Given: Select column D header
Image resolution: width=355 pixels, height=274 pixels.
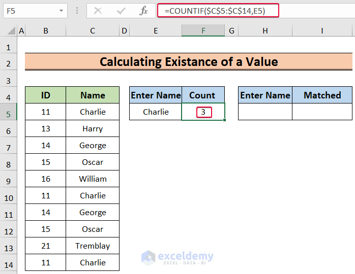Looking at the screenshot, I should click(124, 31).
